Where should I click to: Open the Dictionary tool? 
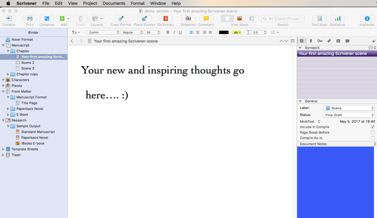click(x=166, y=19)
